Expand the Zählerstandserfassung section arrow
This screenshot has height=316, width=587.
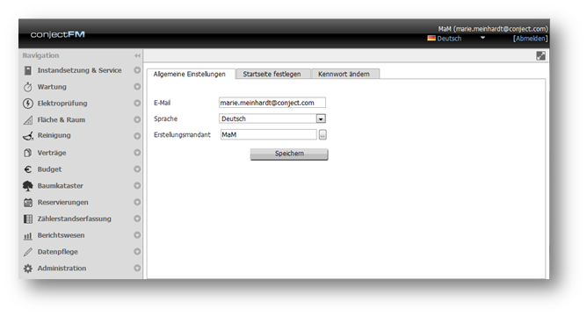(137, 219)
